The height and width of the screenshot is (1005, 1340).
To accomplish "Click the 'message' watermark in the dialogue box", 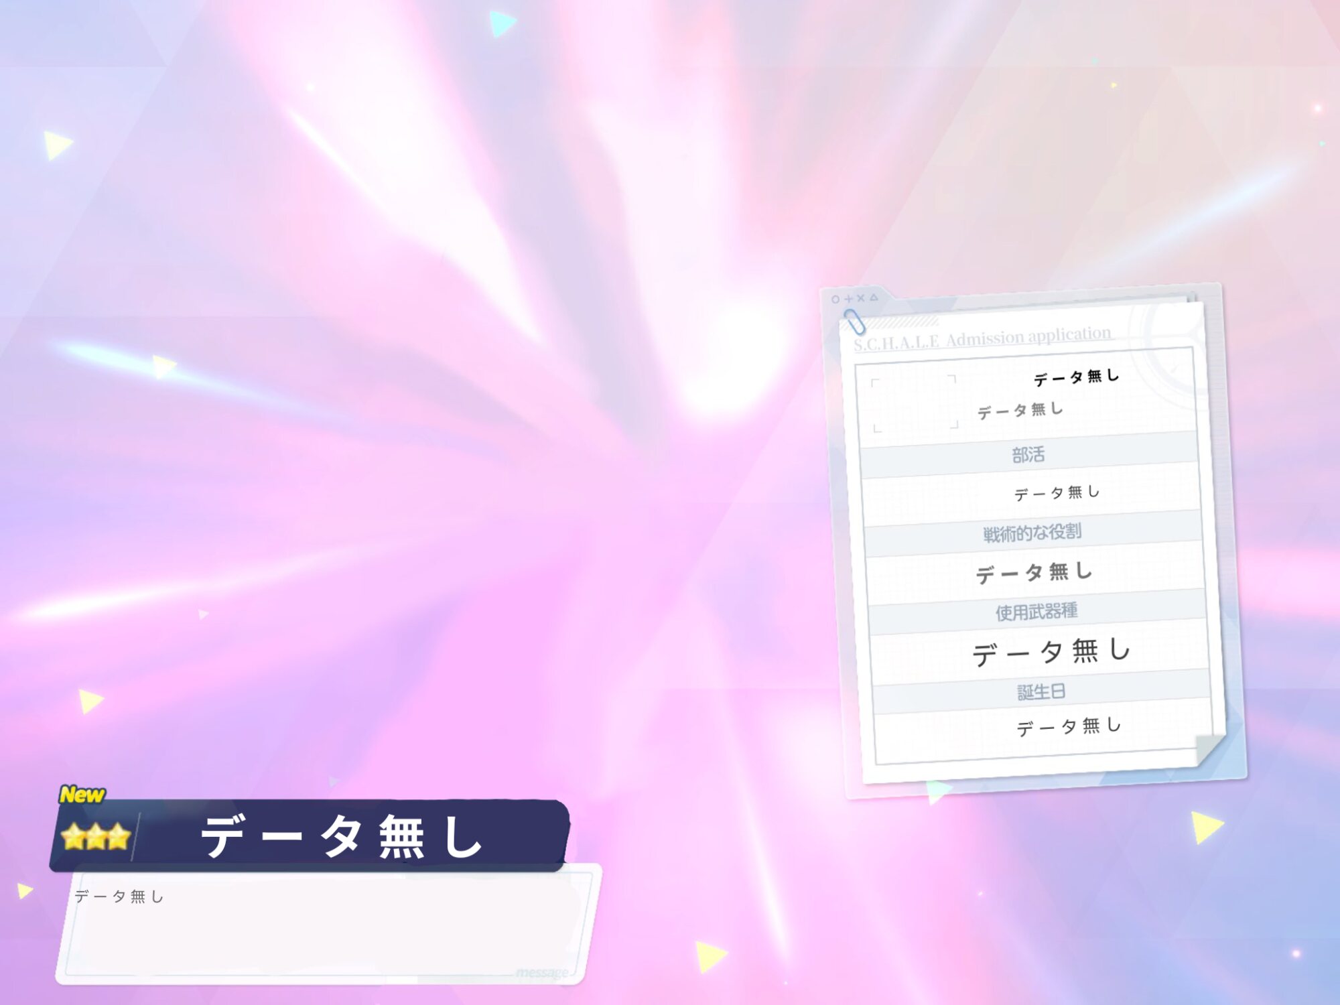I will [x=541, y=972].
